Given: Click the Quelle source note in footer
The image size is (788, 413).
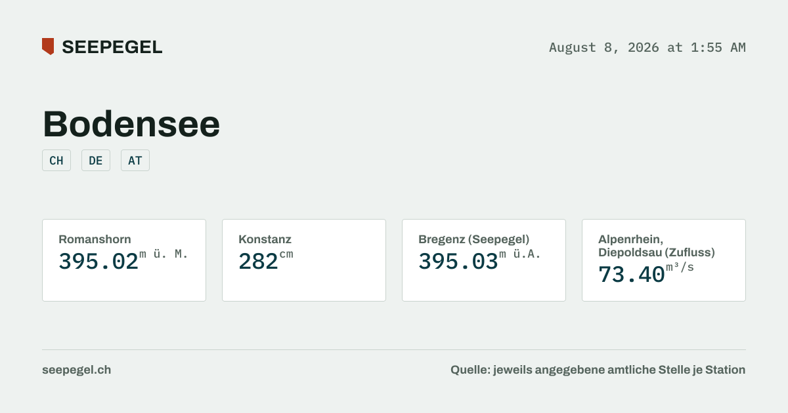Looking at the screenshot, I should (x=598, y=370).
